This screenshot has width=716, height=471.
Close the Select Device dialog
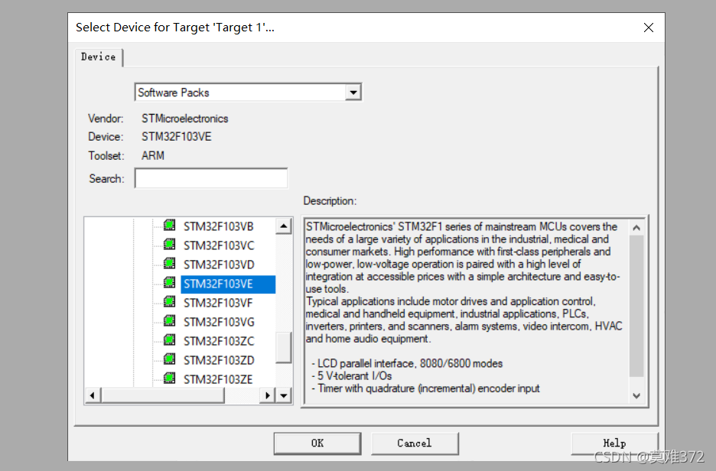[649, 28]
